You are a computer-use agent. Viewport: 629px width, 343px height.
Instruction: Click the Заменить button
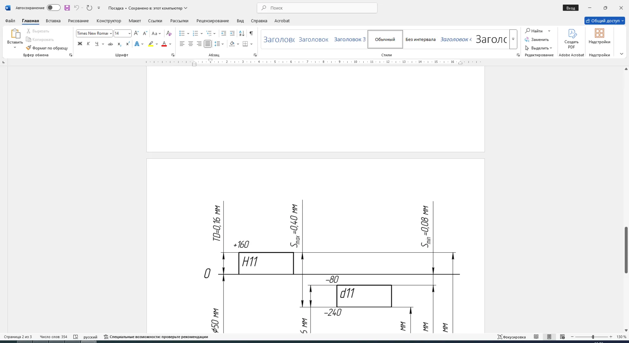pos(537,40)
